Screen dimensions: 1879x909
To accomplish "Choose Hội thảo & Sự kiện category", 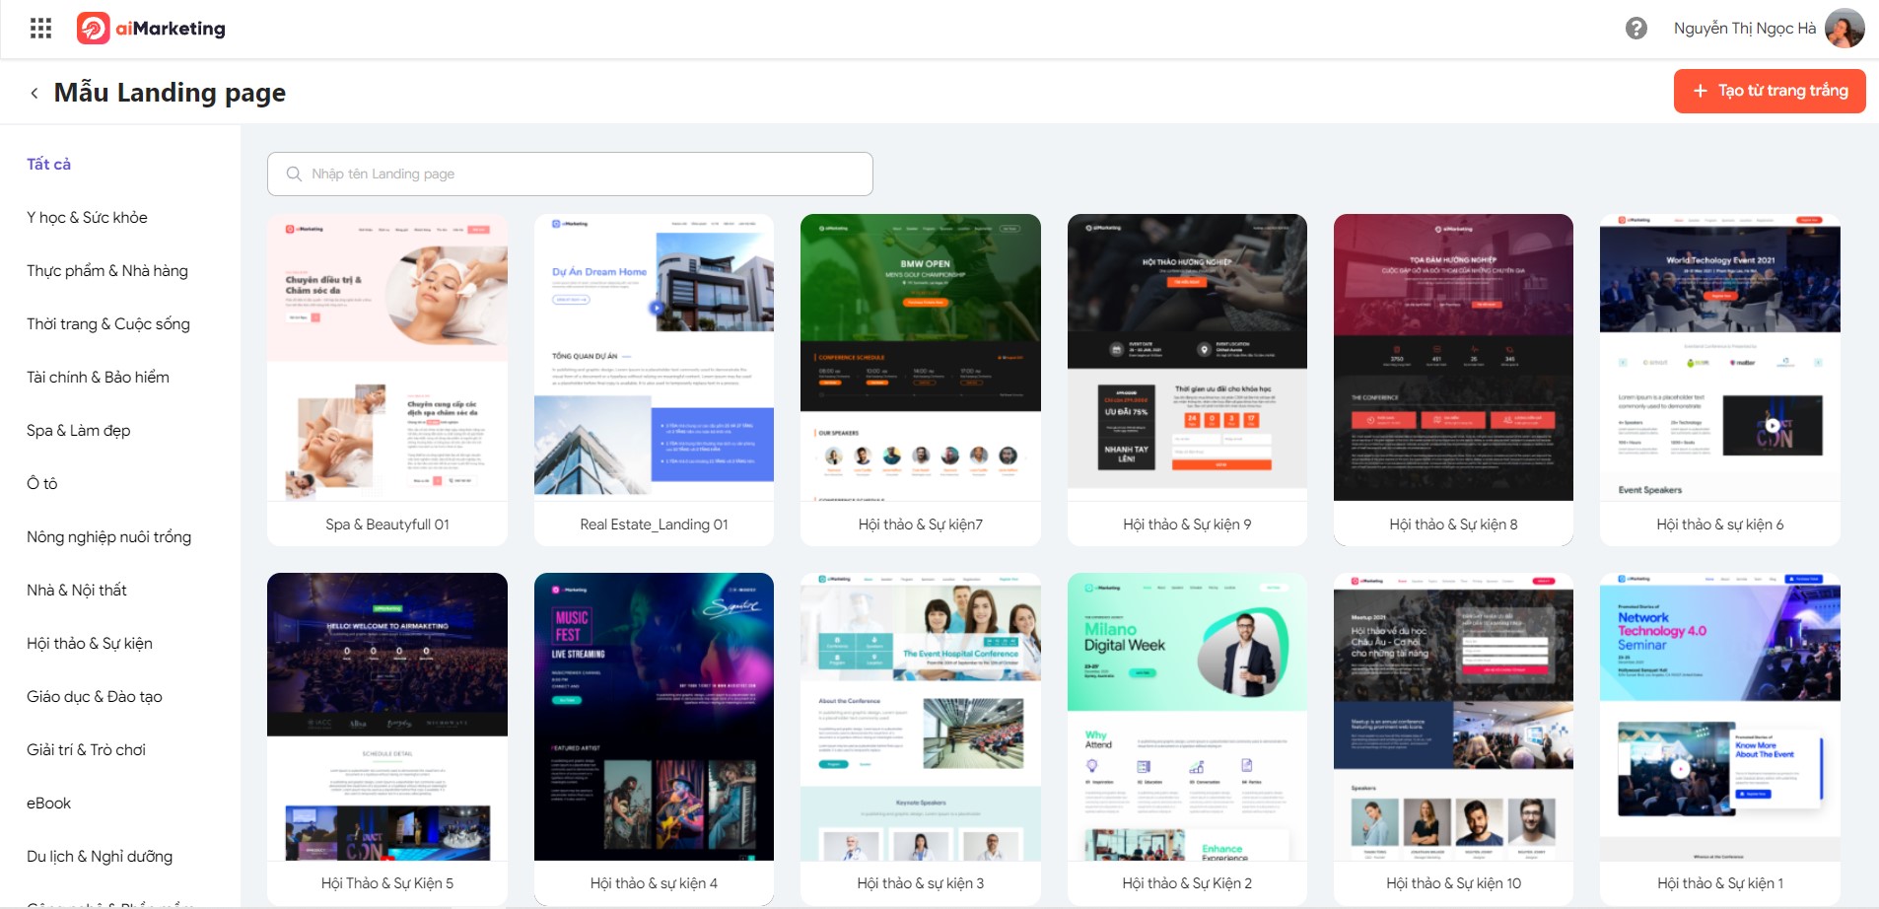I will pos(90,644).
